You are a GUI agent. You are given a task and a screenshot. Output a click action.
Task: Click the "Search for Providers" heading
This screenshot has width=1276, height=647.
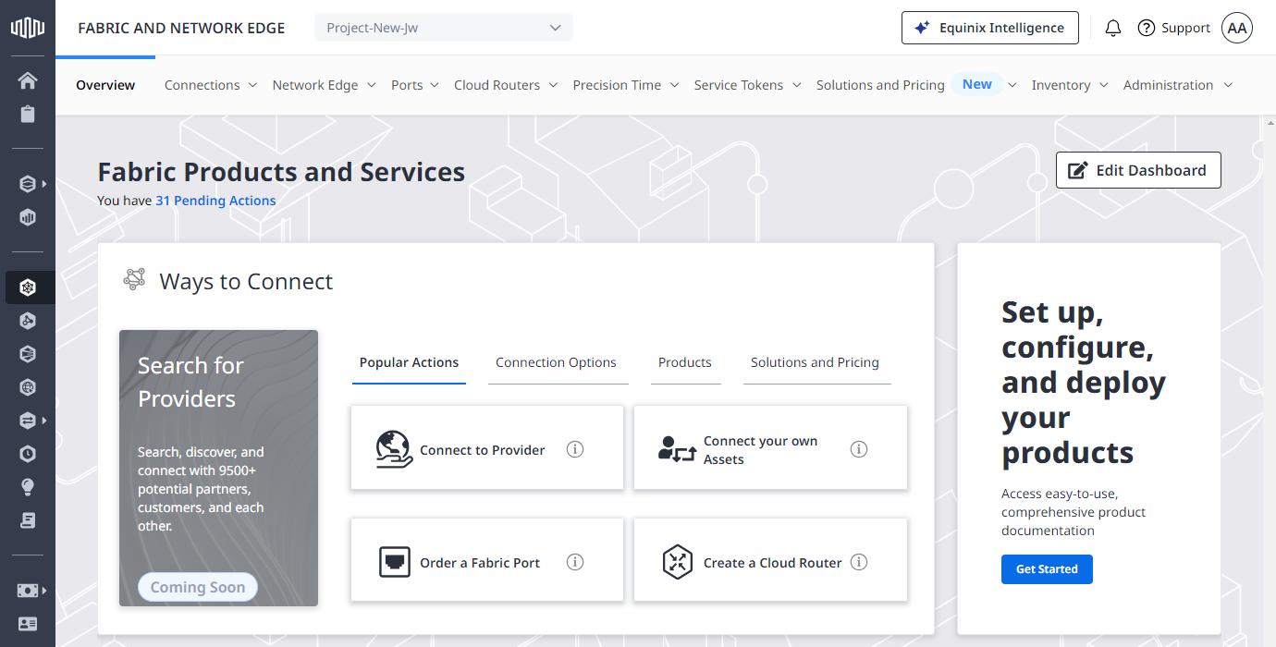[x=190, y=382]
